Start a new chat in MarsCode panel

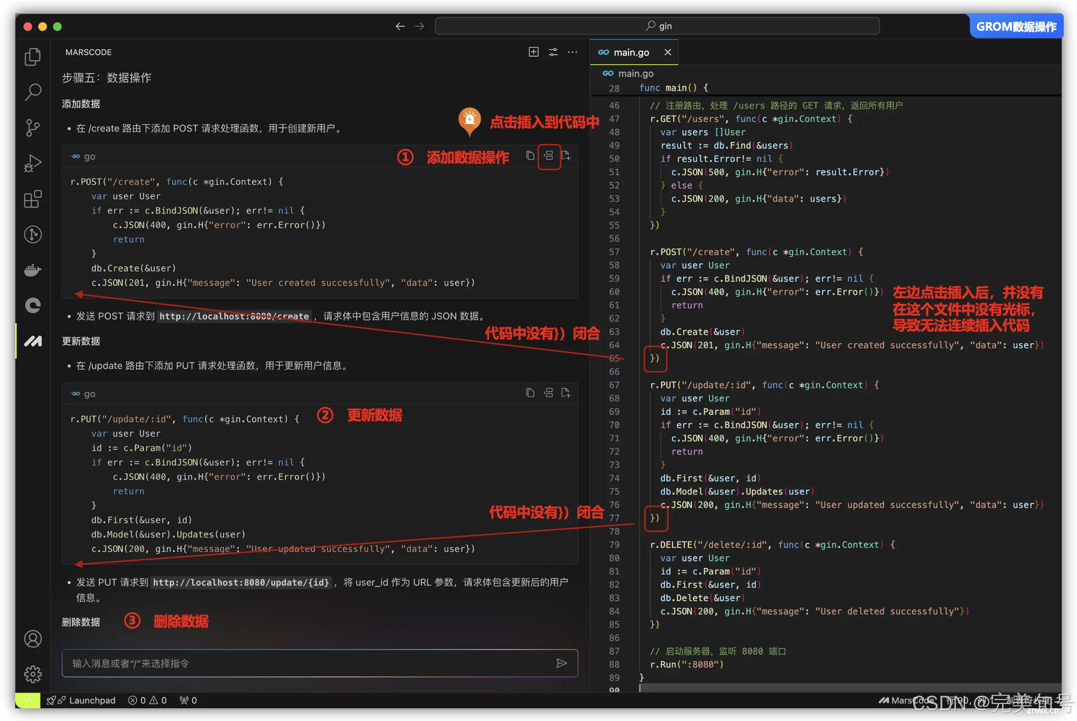coord(533,52)
